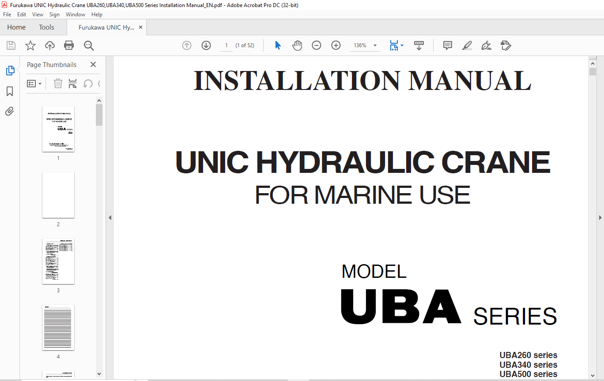This screenshot has width=604, height=381.
Task: Click the thumbnails panel scrollbar thumb
Action: click(x=99, y=115)
